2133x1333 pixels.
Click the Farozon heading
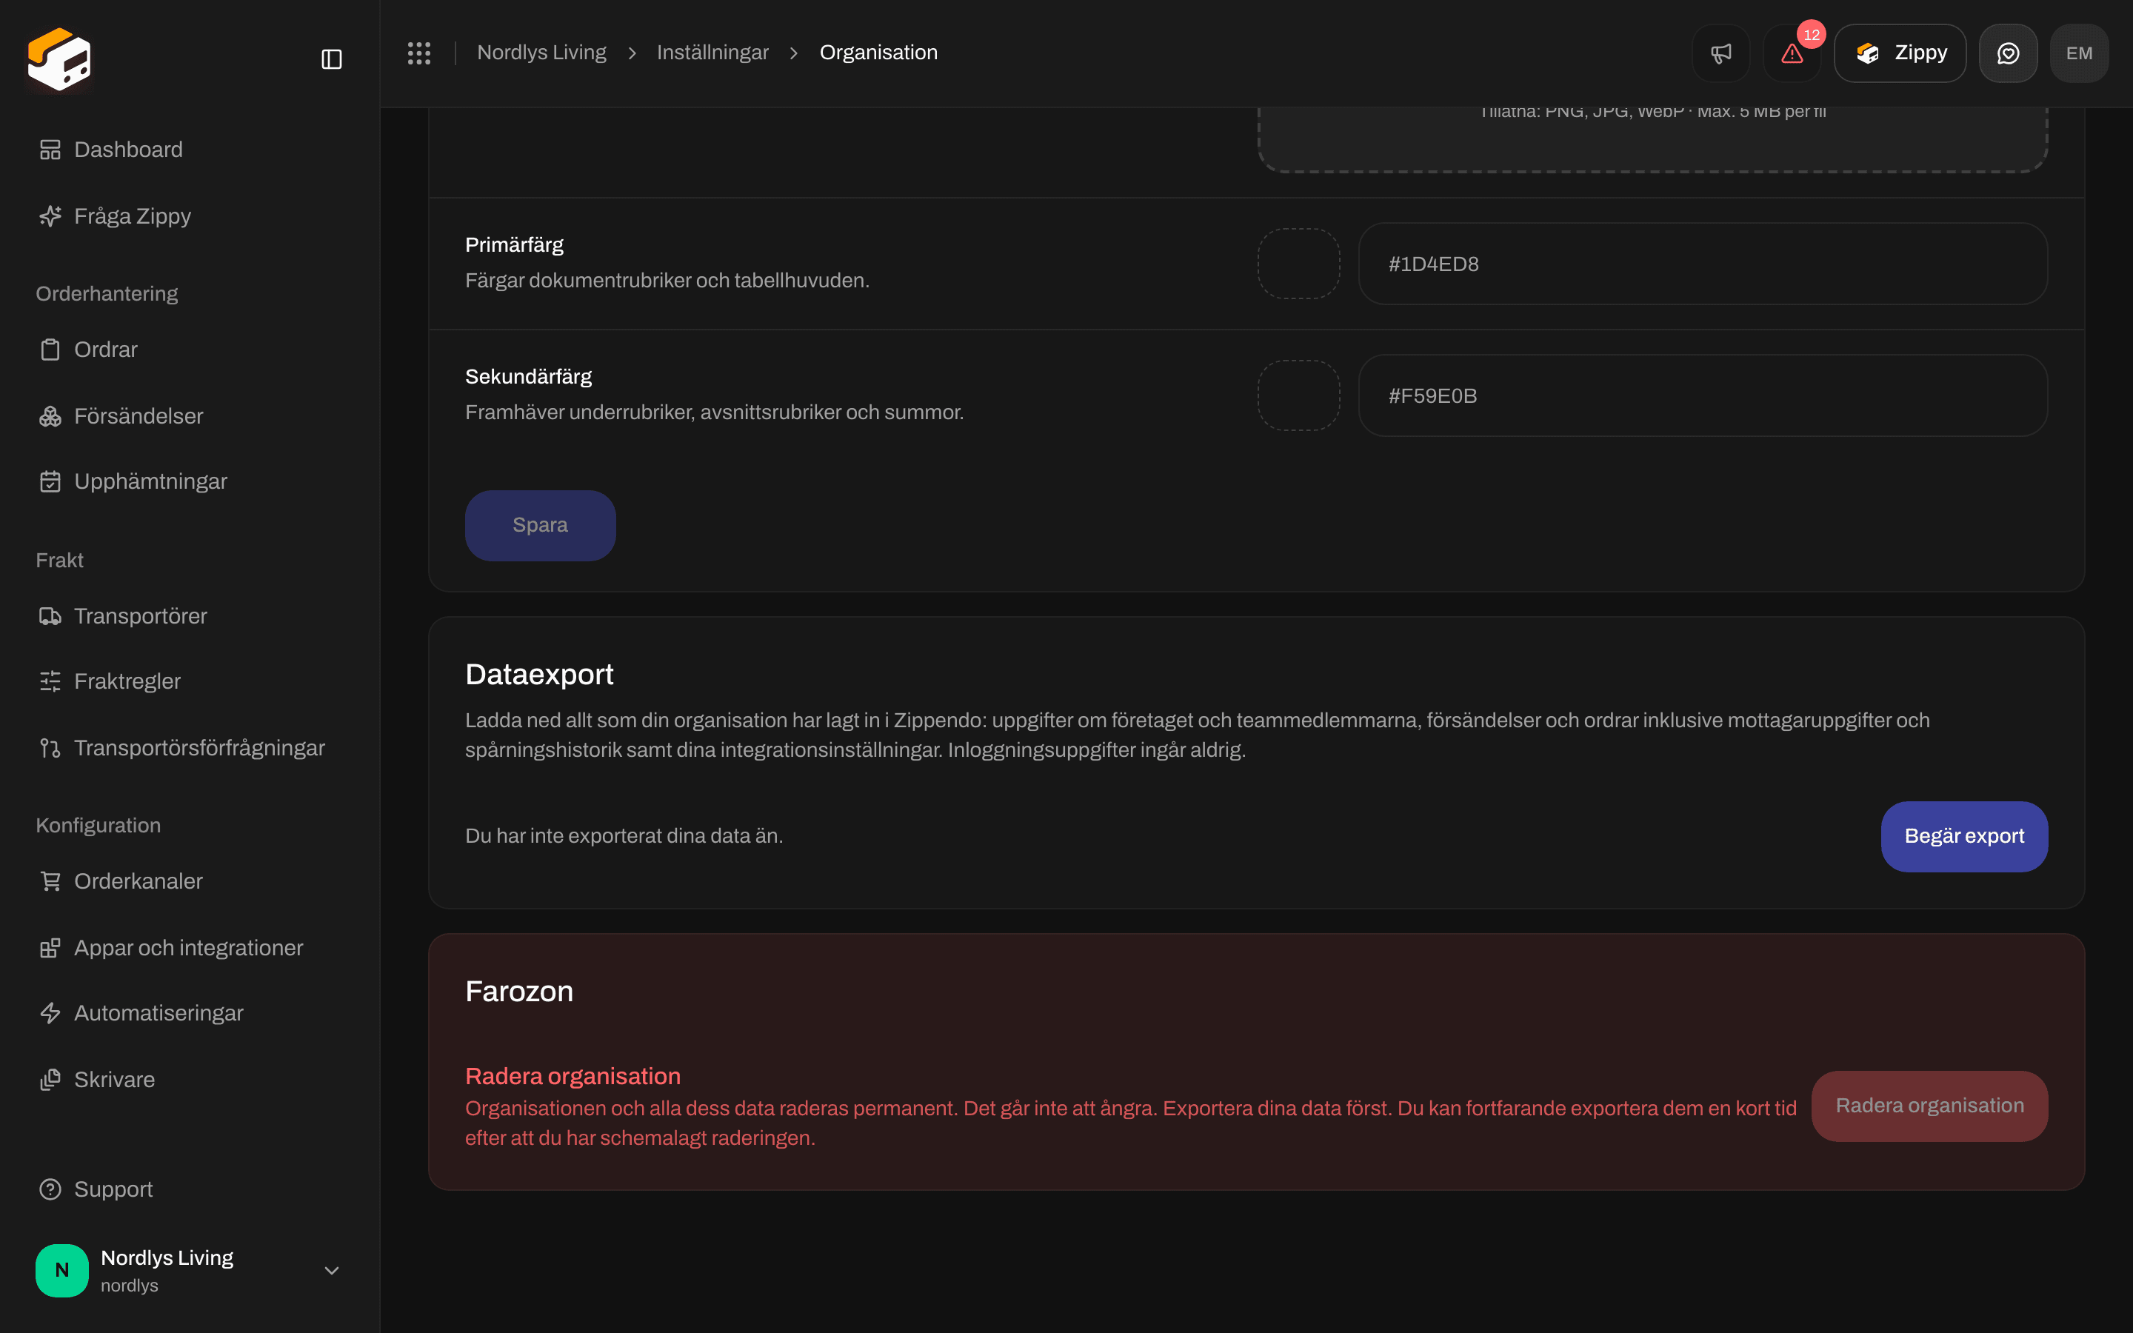(519, 992)
